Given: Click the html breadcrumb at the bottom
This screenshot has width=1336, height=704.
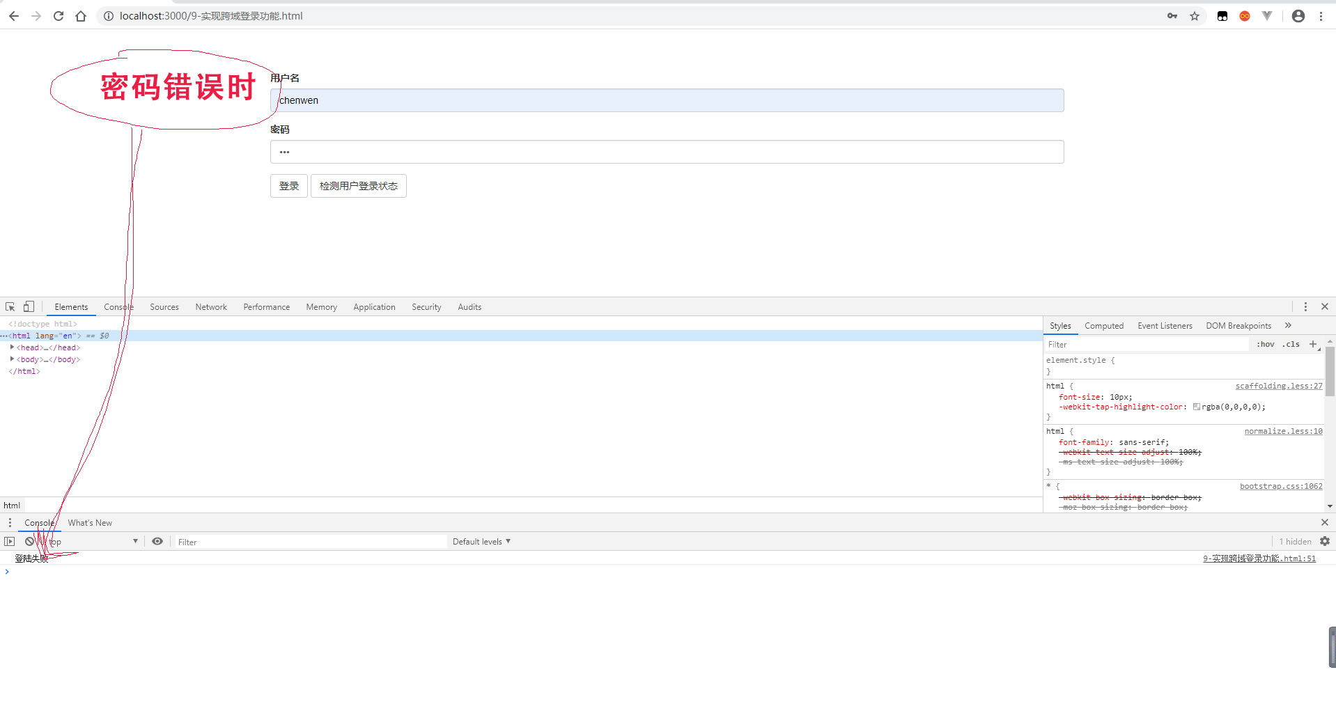Looking at the screenshot, I should pos(12,505).
